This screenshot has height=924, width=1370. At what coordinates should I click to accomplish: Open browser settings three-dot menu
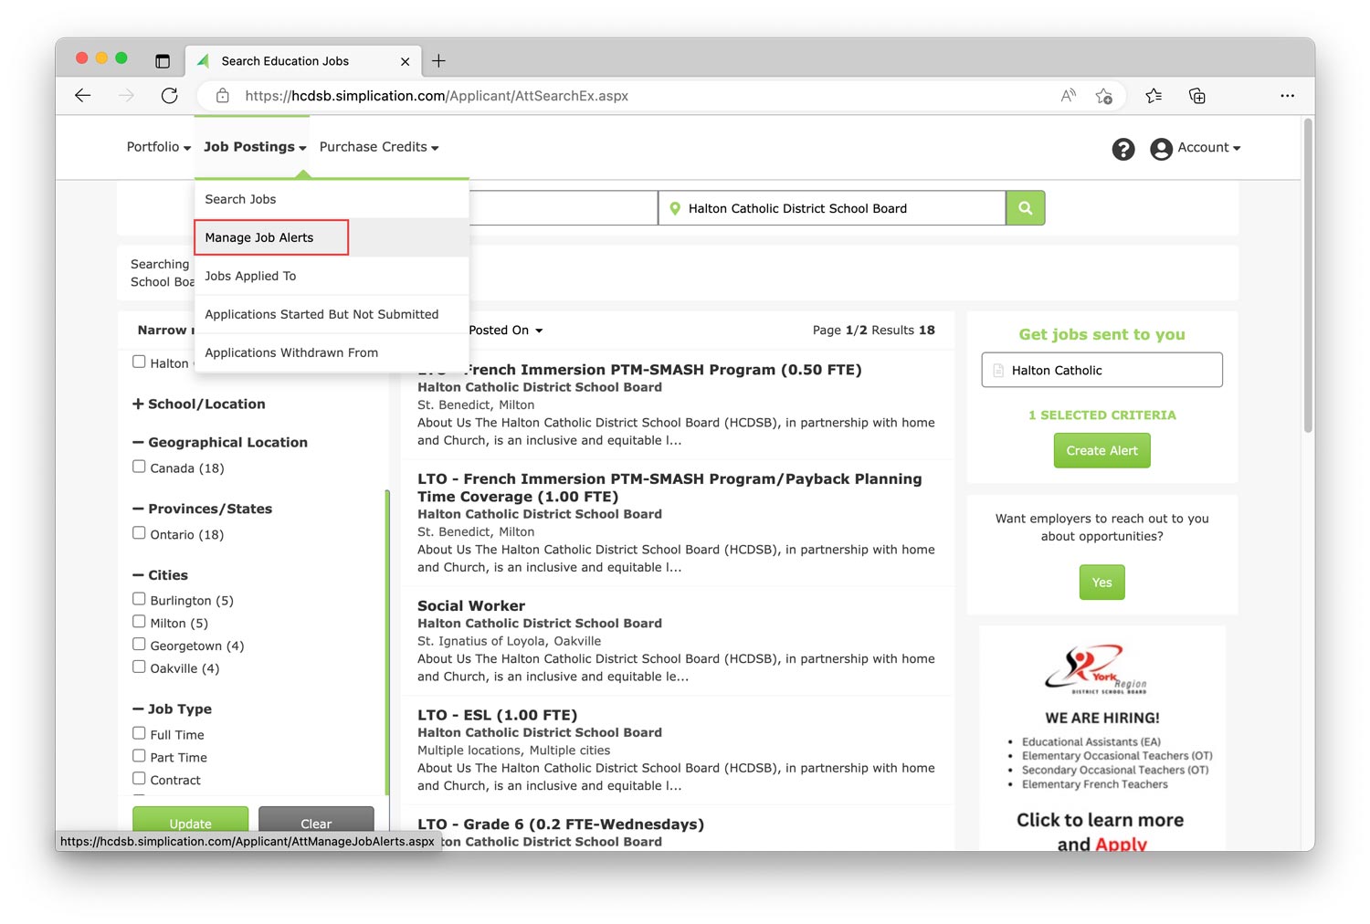(x=1287, y=96)
